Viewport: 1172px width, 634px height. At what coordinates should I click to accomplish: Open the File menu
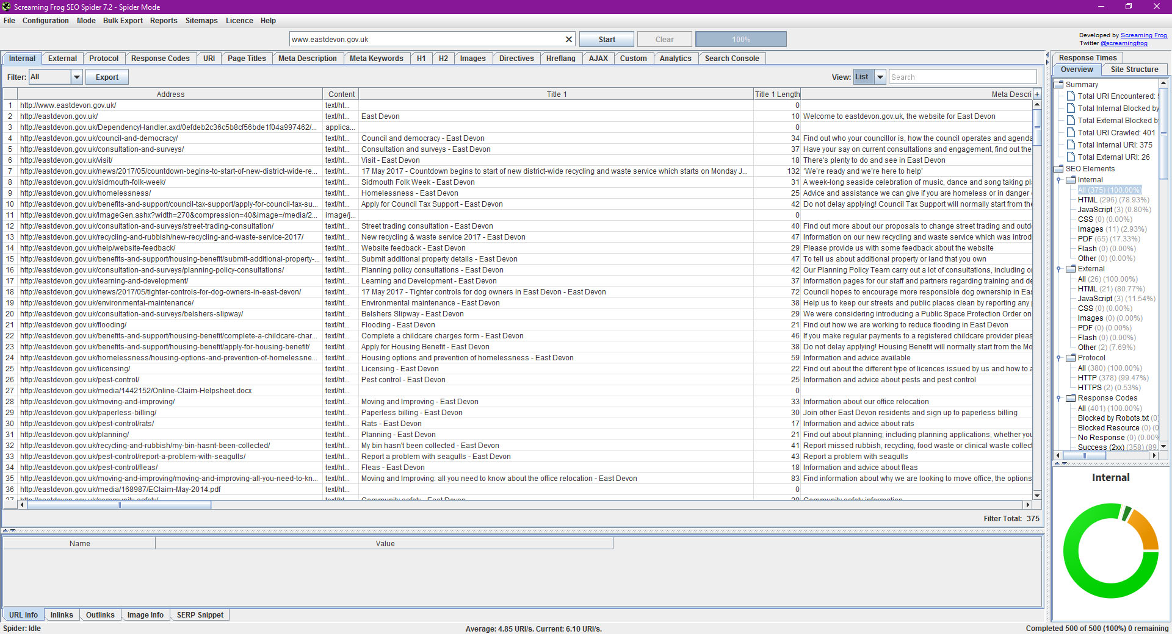(x=9, y=21)
